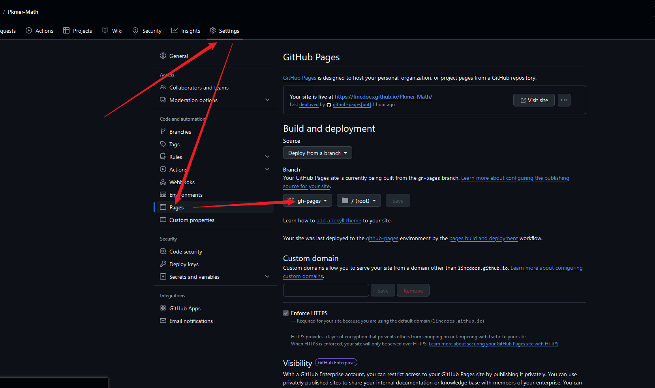Click the Pkmer-Math repository name
Viewport: 655px width, 388px height.
tap(23, 12)
